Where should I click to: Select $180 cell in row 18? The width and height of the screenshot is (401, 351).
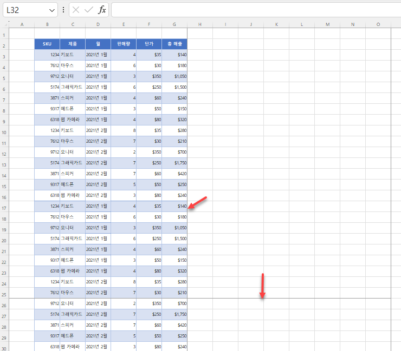(174, 217)
